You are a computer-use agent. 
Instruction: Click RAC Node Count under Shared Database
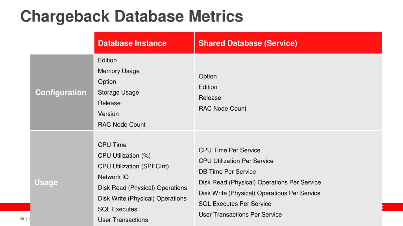[x=222, y=108]
